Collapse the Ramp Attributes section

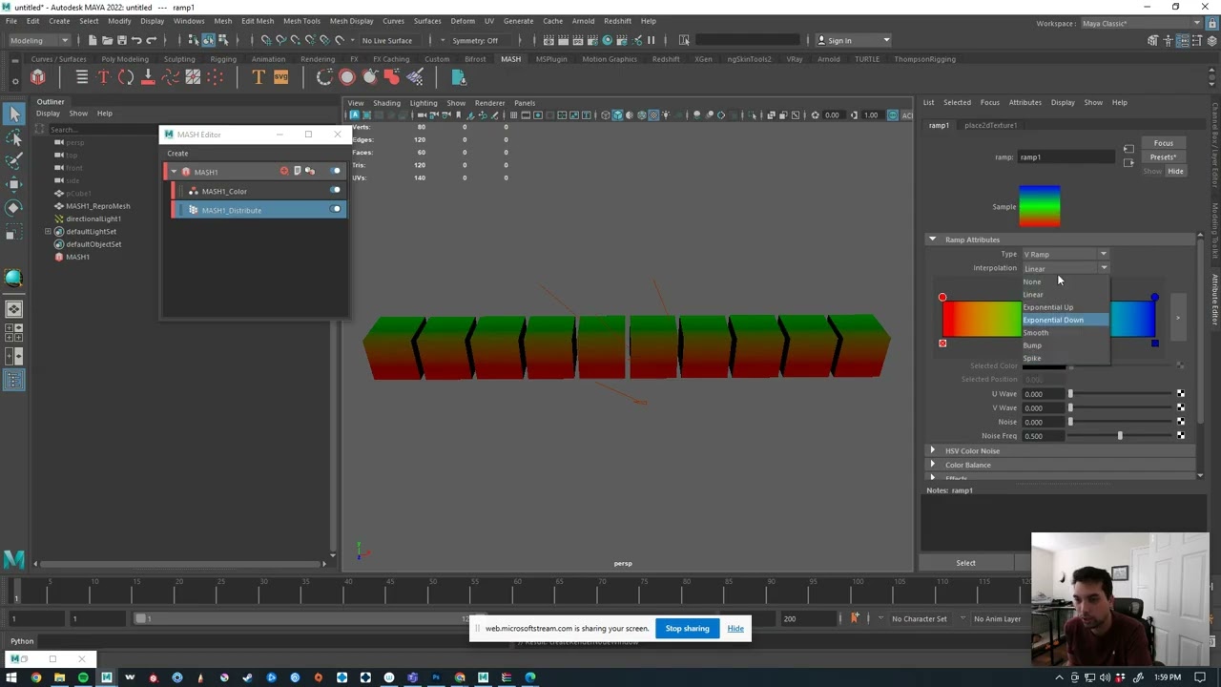point(933,239)
